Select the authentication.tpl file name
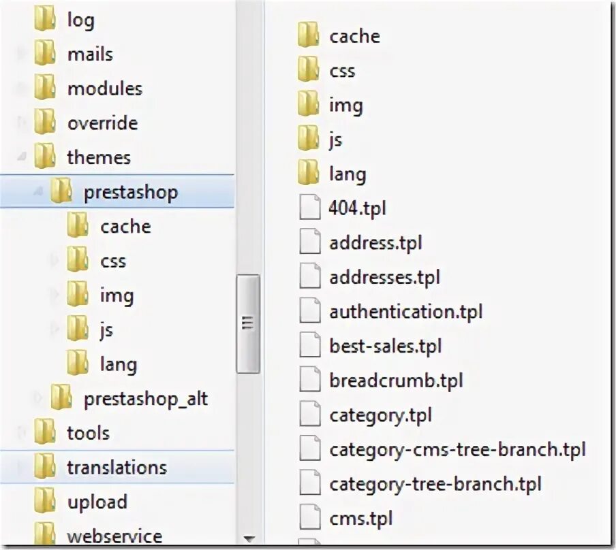The width and height of the screenshot is (616, 550). pos(406,312)
